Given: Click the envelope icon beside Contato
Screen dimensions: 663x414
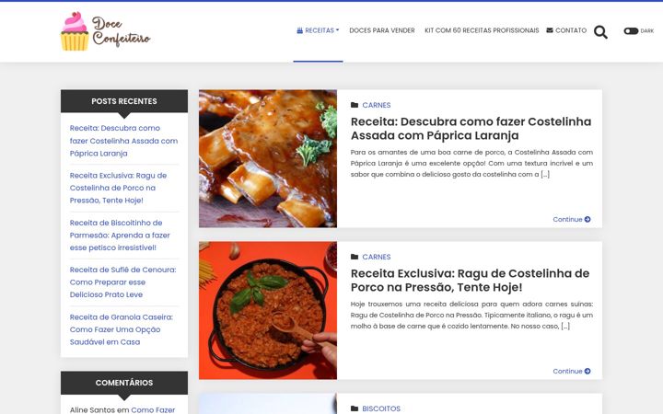Looking at the screenshot, I should pyautogui.click(x=549, y=30).
